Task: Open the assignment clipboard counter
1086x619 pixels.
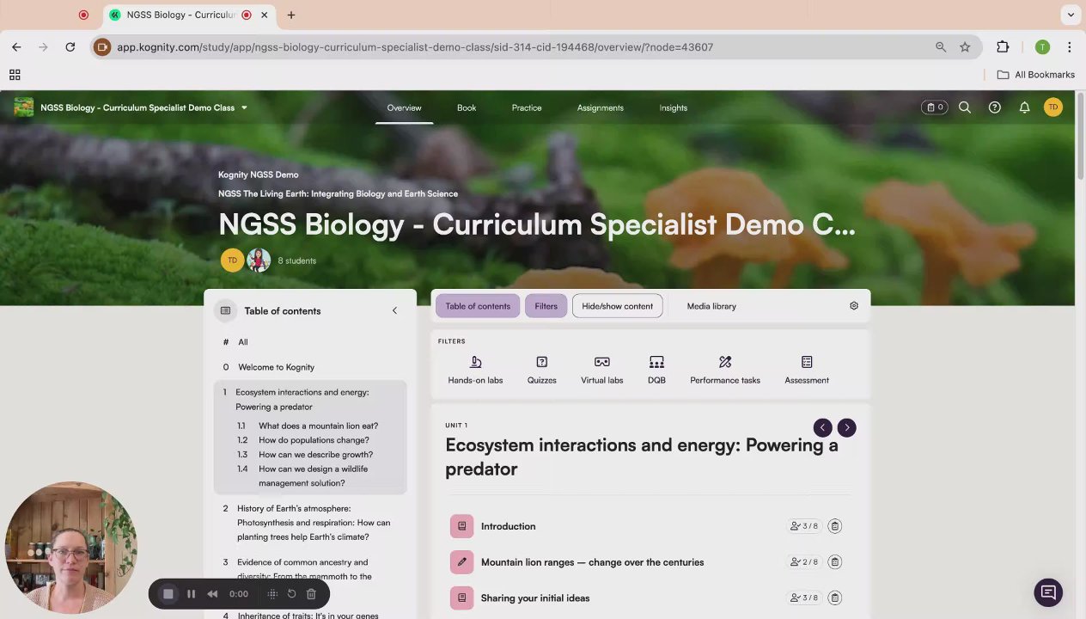Action: pyautogui.click(x=935, y=107)
